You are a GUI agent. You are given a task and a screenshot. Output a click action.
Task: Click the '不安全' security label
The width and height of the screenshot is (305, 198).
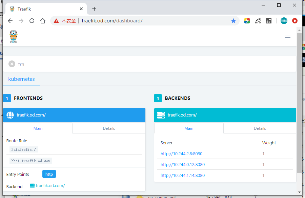point(69,21)
